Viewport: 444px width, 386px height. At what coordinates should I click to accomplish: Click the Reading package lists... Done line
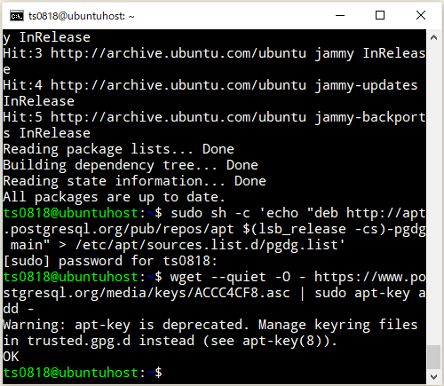[x=118, y=149]
